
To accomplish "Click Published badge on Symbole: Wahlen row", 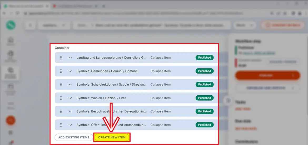I will 205,98.
